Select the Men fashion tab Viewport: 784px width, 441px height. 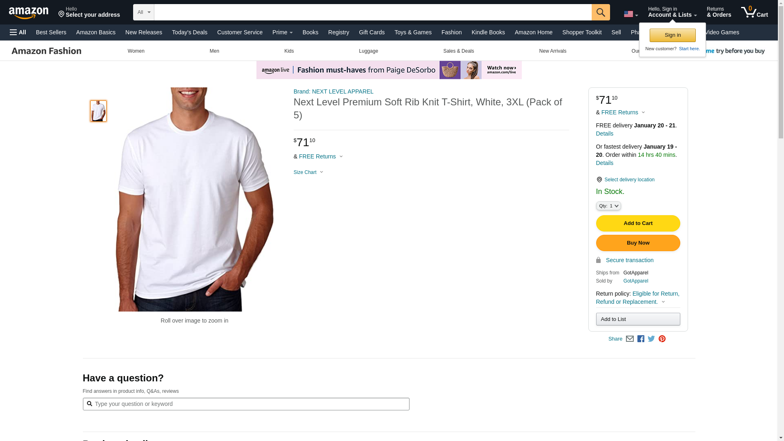point(214,51)
